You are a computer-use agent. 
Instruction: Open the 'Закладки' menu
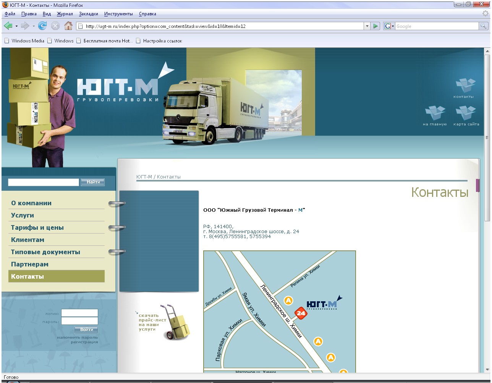click(x=89, y=14)
